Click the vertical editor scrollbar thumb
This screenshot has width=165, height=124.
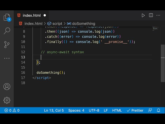click(163, 63)
